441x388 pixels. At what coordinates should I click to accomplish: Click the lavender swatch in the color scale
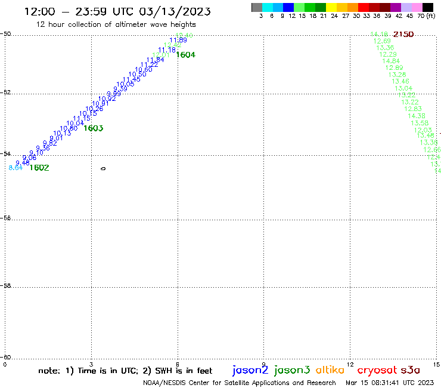click(x=406, y=7)
